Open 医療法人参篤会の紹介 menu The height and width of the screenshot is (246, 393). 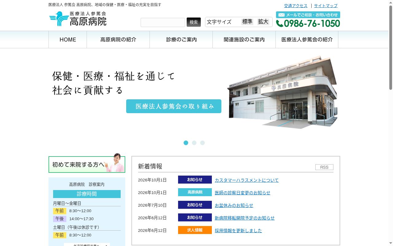(x=307, y=40)
